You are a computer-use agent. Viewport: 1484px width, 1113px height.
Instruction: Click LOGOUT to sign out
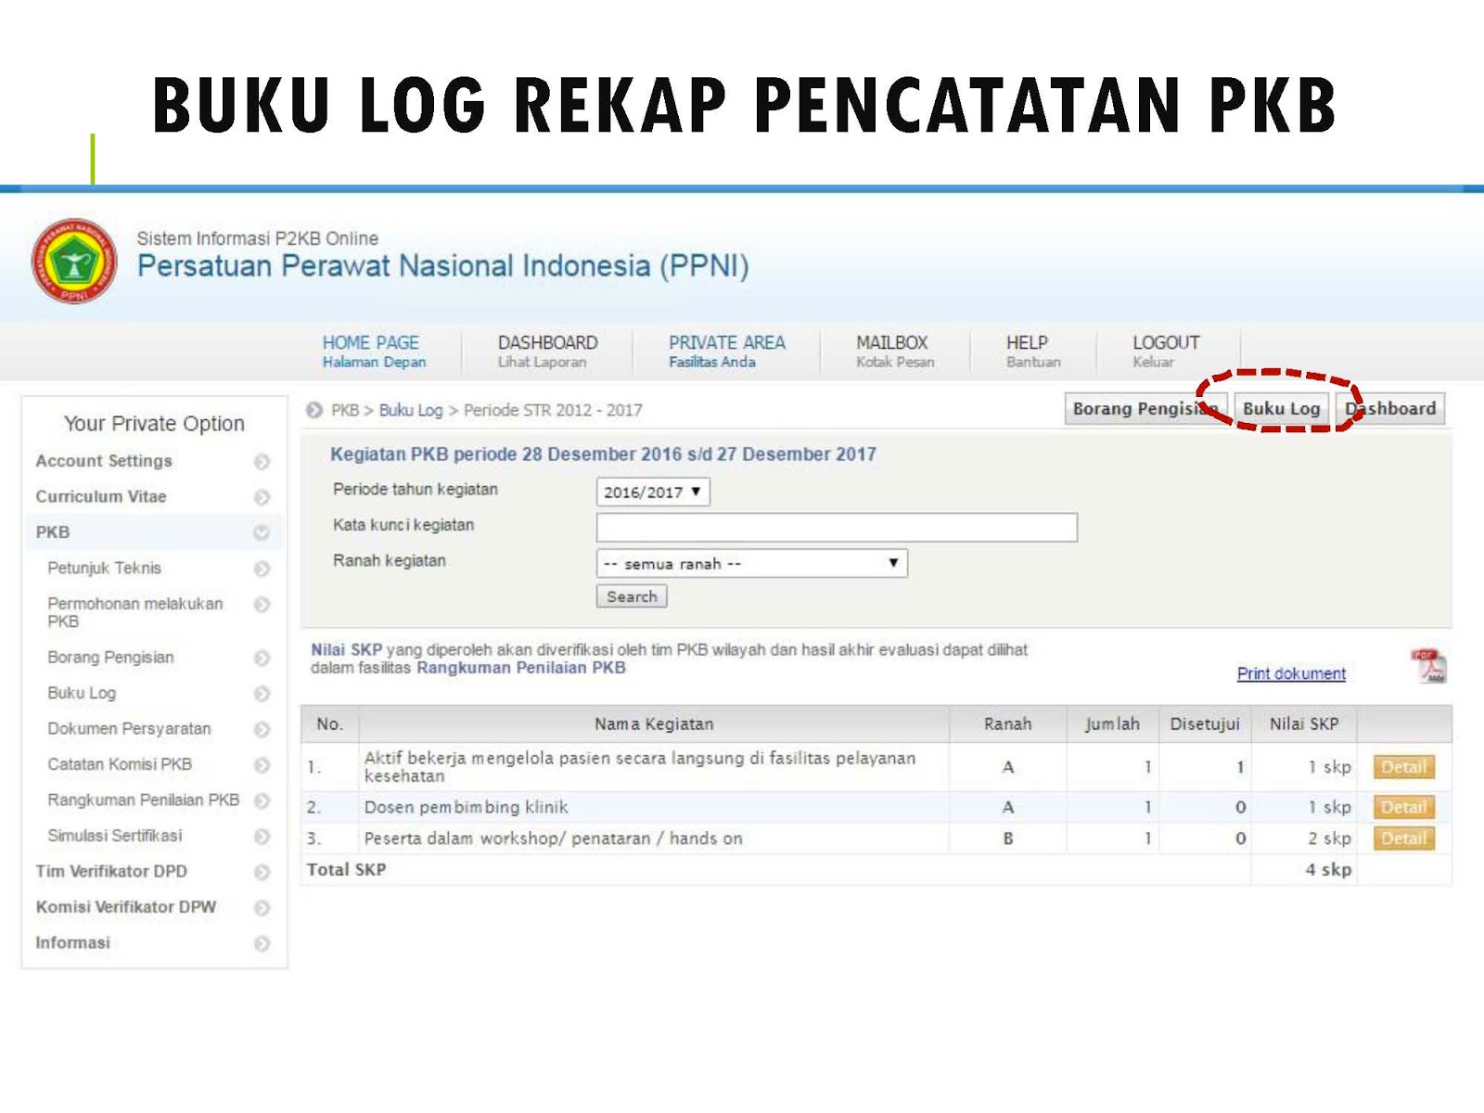(x=1165, y=352)
